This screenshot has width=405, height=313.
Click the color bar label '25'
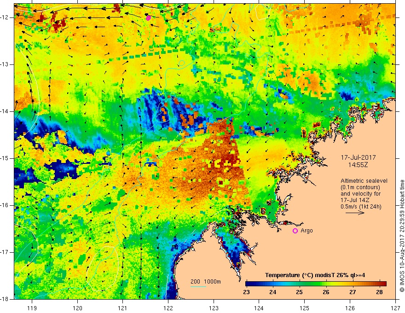[299, 292]
